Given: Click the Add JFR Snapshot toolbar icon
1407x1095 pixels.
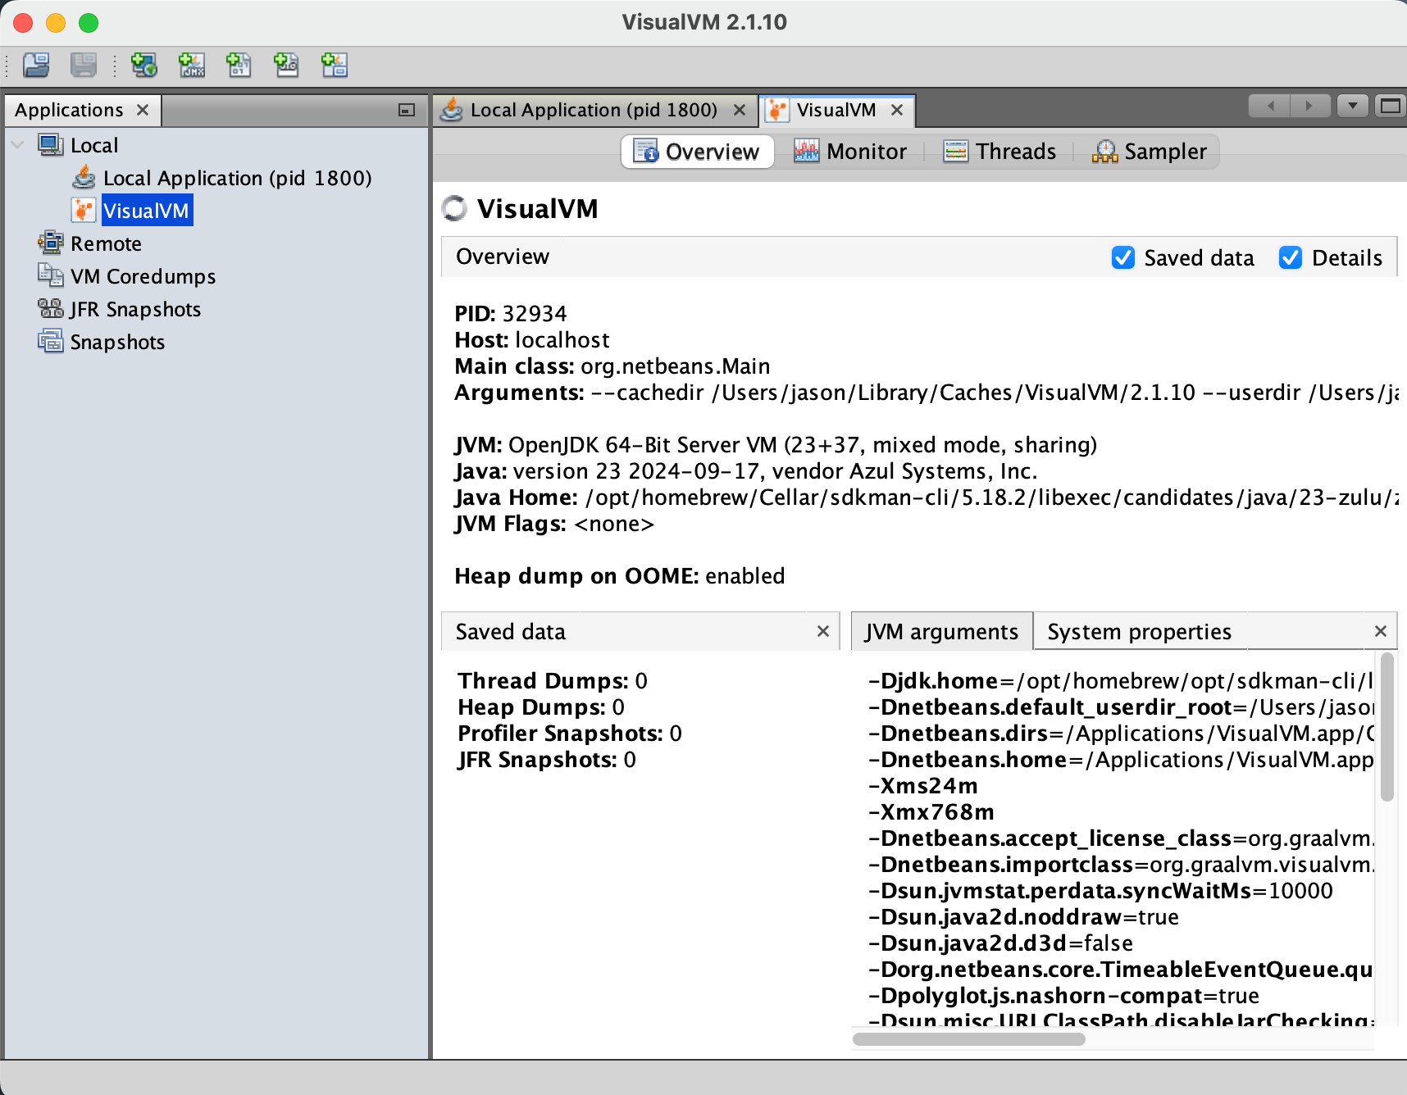Looking at the screenshot, I should [x=287, y=65].
